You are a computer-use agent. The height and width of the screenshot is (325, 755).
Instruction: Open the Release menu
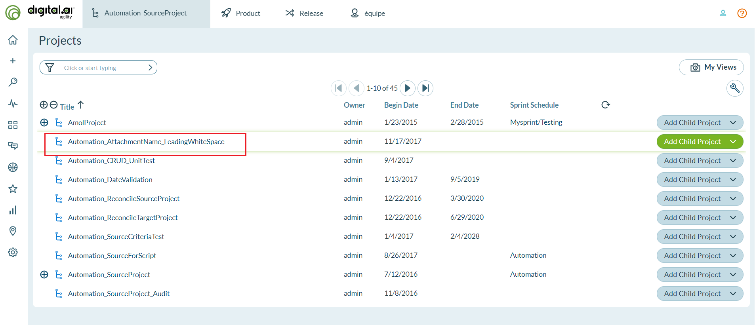point(304,13)
